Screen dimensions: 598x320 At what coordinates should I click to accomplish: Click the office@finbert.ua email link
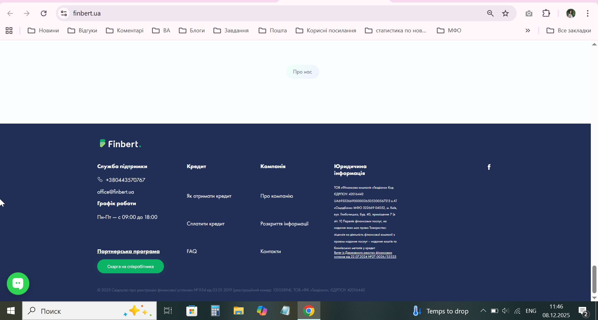point(116,192)
